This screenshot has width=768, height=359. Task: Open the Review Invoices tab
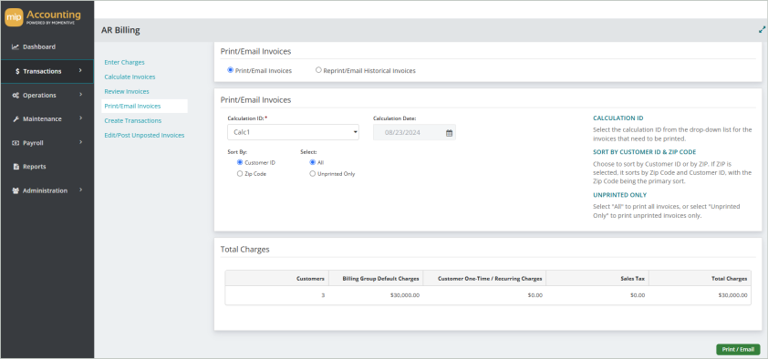tap(127, 91)
